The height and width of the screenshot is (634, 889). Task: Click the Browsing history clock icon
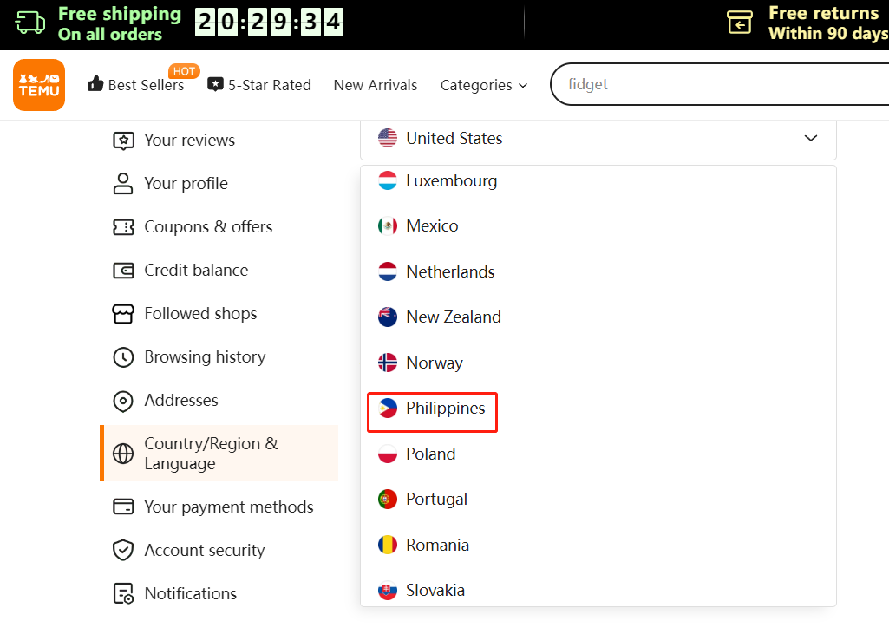pos(123,356)
